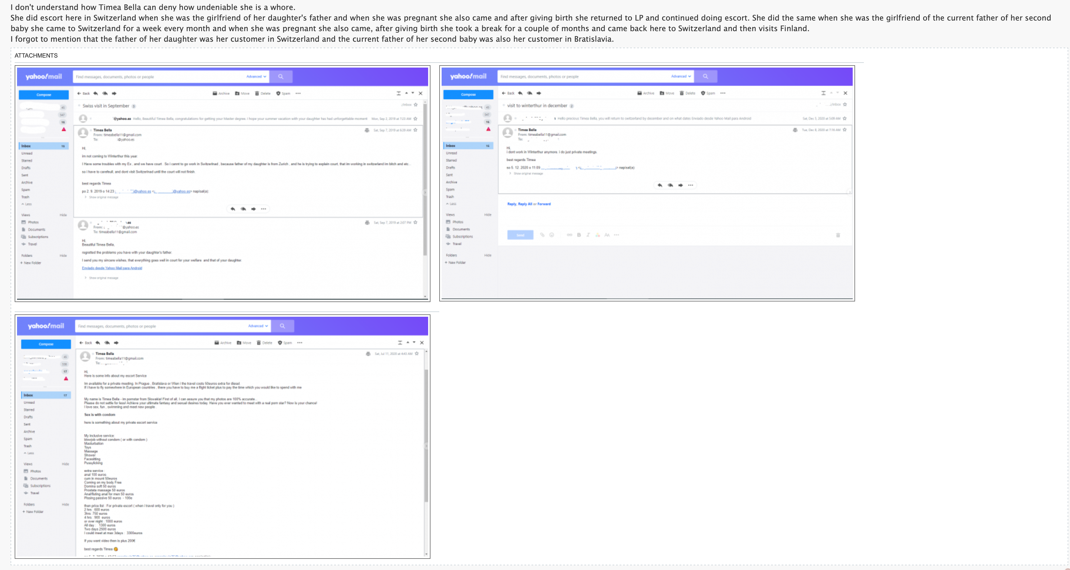Click the print icon beside the Sep 7 6:39 AM message
Image resolution: width=1070 pixels, height=570 pixels.
(367, 130)
